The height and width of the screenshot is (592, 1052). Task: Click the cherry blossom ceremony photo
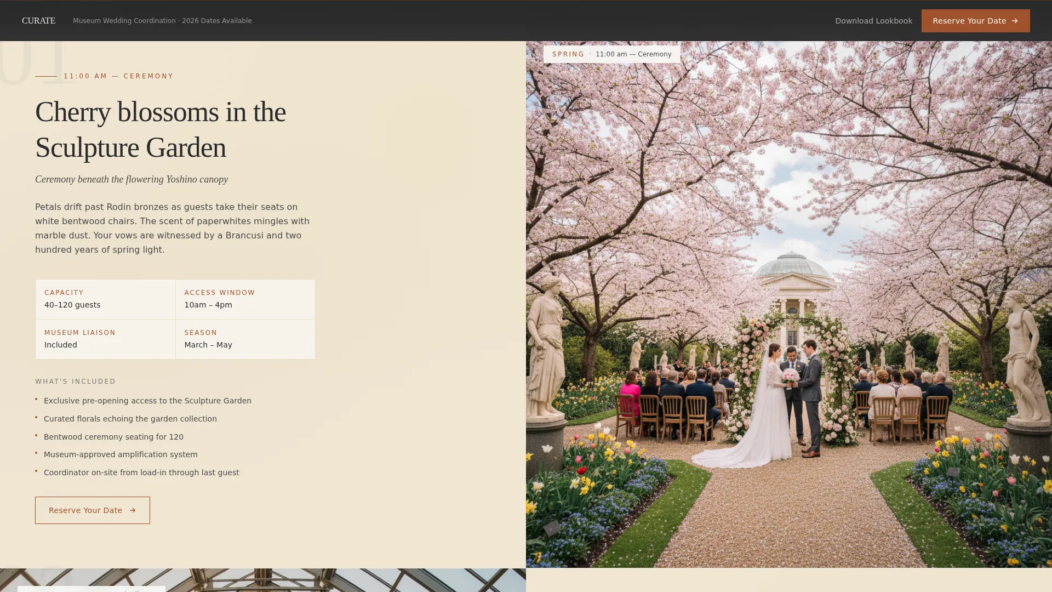click(789, 304)
